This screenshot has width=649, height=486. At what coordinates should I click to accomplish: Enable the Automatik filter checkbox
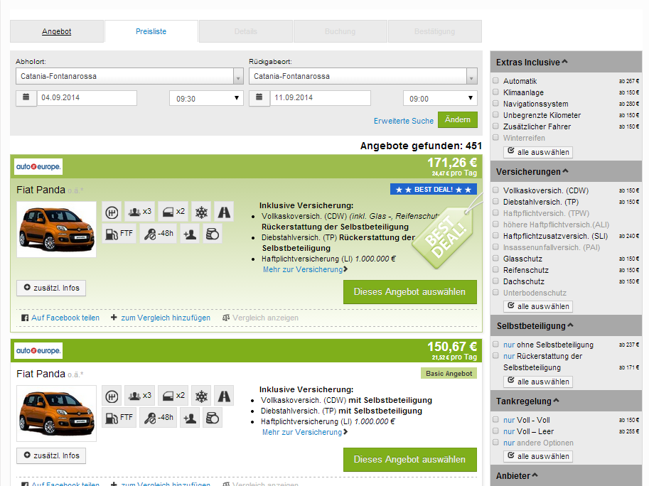[496, 81]
